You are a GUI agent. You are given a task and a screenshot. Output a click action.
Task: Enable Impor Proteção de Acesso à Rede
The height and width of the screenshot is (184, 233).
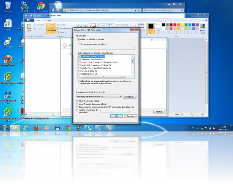(x=77, y=104)
